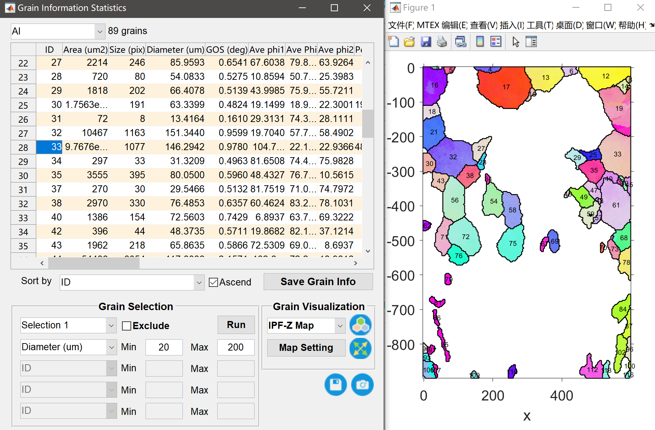
Task: Click the hexagon grain map icon
Action: coord(360,325)
